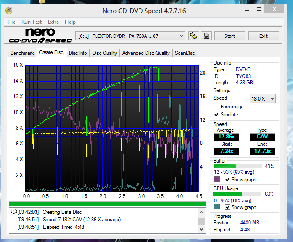Viewport: 293px width, 242px height.
Task: Uncheck the Simulate checkbox
Action: coord(216,114)
